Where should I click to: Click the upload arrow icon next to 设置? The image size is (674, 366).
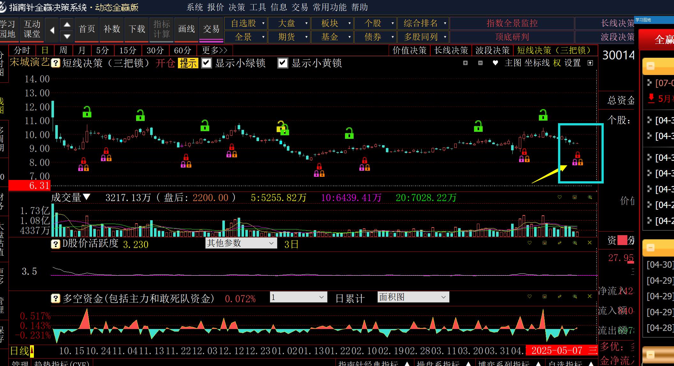pyautogui.click(x=590, y=63)
